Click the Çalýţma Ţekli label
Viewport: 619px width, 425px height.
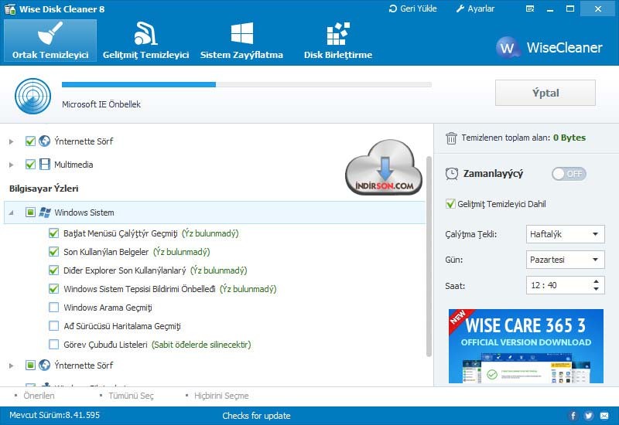tap(470, 234)
